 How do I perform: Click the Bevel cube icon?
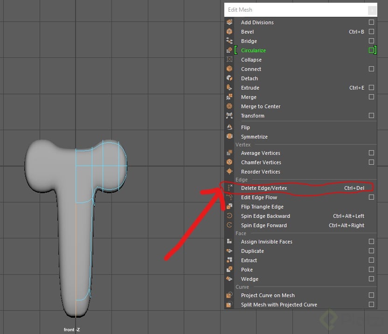click(229, 31)
